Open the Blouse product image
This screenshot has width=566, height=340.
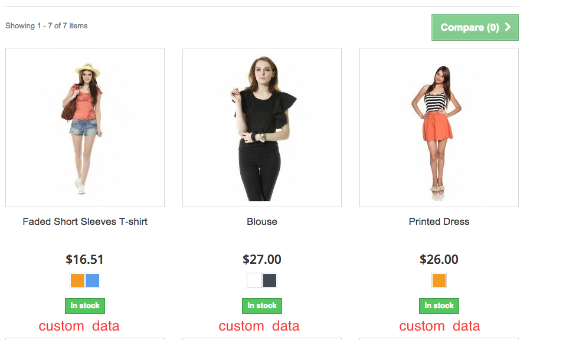point(262,127)
